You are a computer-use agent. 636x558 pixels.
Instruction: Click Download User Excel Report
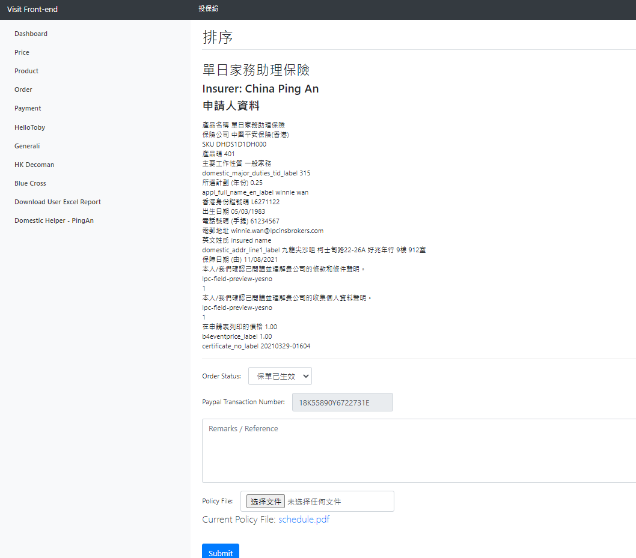58,202
